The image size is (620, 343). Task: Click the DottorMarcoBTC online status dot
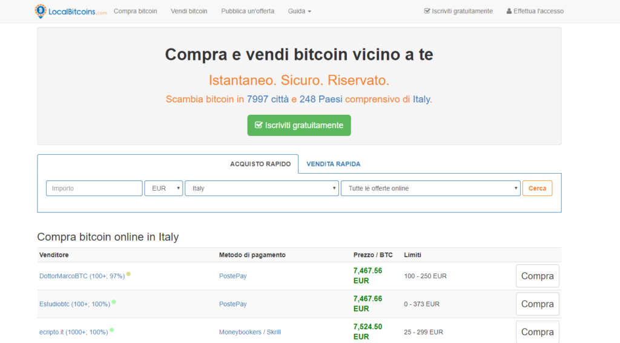point(128,273)
